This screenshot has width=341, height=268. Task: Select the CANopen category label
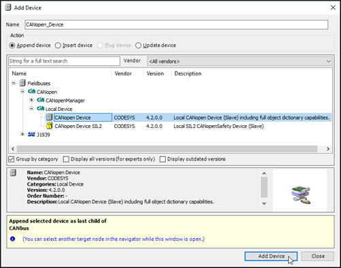(x=47, y=92)
